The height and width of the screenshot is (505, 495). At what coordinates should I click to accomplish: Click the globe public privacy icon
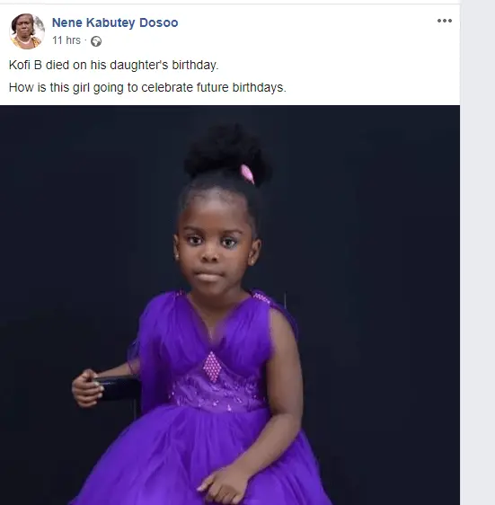(x=96, y=41)
